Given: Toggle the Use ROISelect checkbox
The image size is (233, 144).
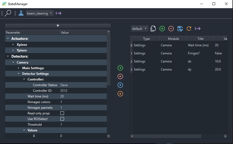Looking at the screenshot, I should 62,119.
